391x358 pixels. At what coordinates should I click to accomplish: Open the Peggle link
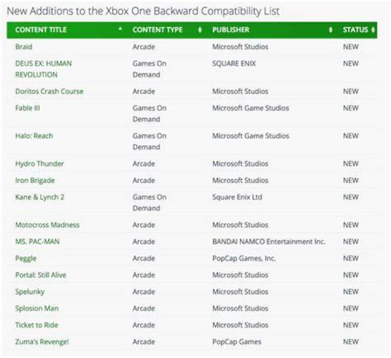(26, 259)
